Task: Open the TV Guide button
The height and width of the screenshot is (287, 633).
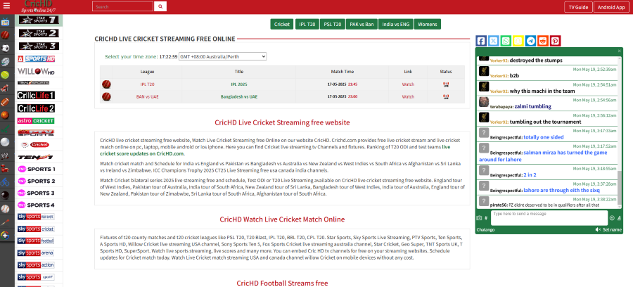Action: pyautogui.click(x=578, y=7)
